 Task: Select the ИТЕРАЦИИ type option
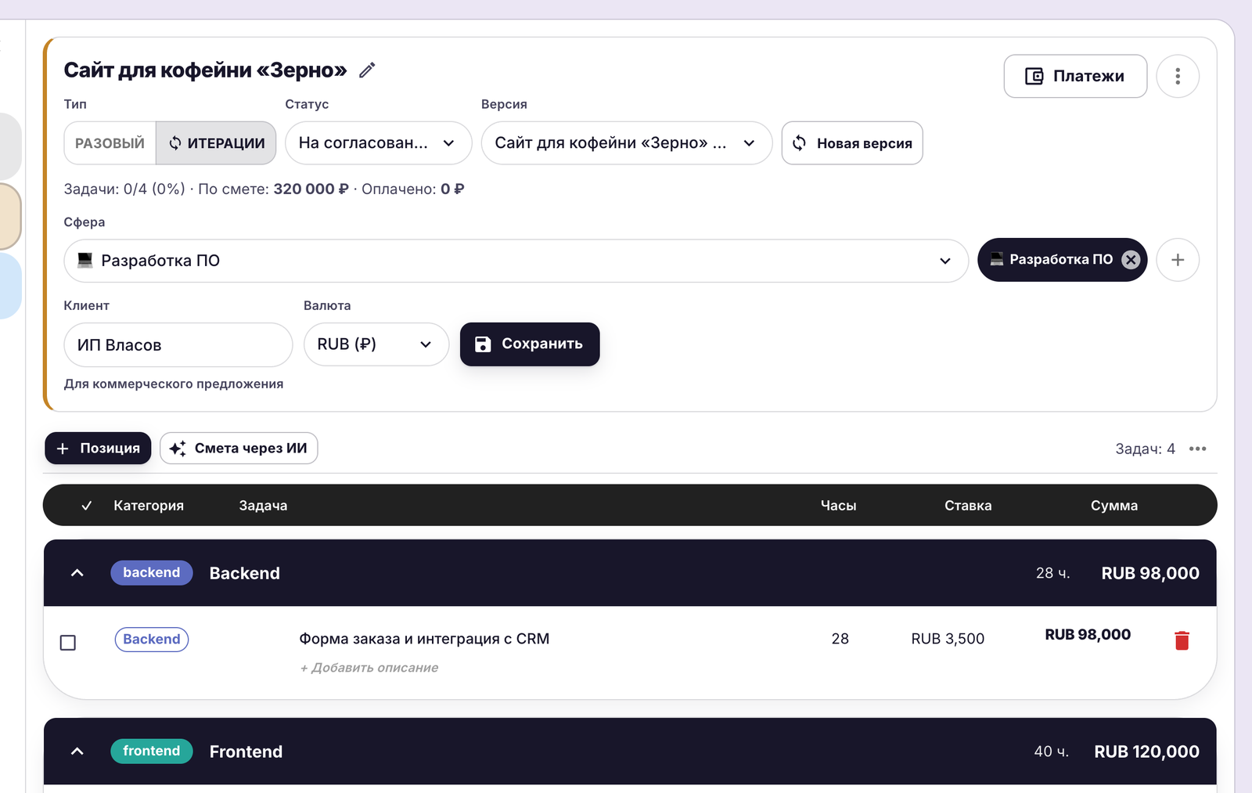[217, 143]
